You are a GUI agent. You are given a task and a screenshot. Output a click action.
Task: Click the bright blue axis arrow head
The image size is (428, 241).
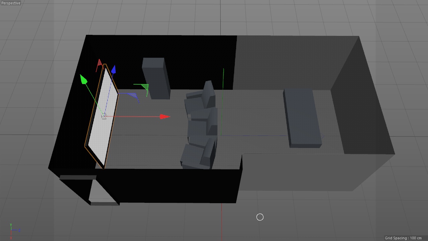click(114, 70)
